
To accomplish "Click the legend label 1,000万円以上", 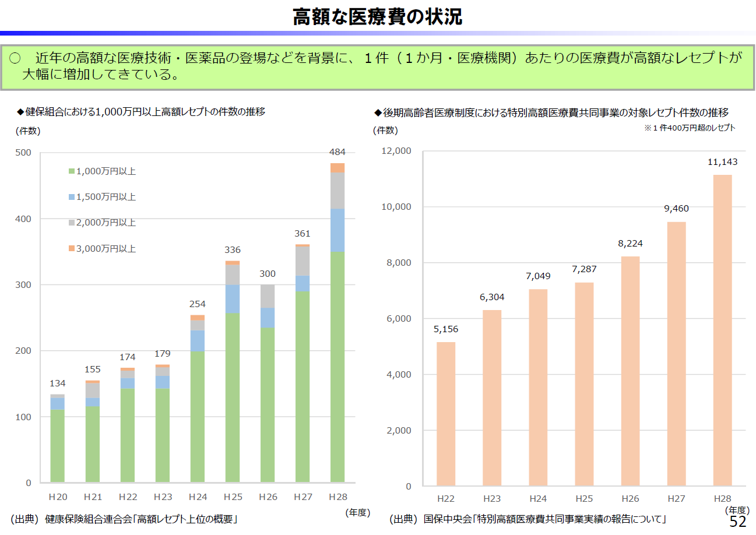I will (x=106, y=171).
